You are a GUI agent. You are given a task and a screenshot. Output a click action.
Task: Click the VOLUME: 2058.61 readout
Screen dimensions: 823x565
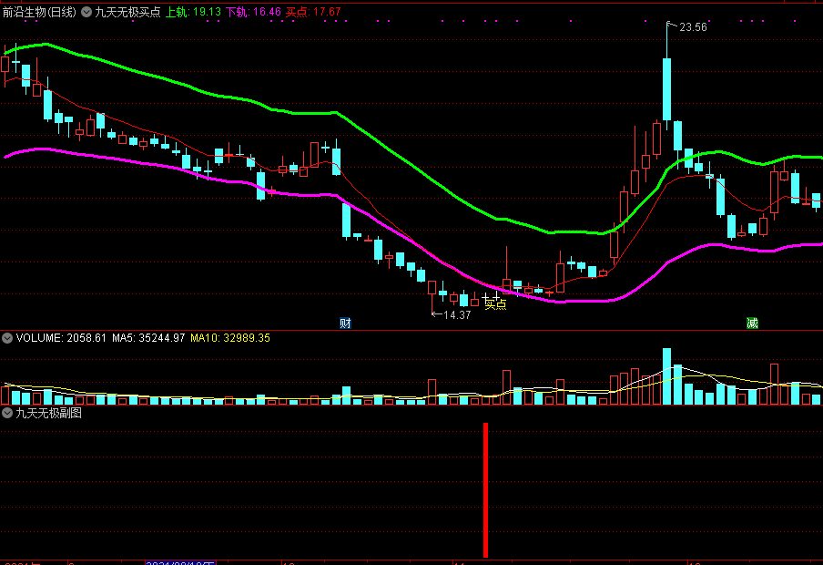click(x=61, y=338)
